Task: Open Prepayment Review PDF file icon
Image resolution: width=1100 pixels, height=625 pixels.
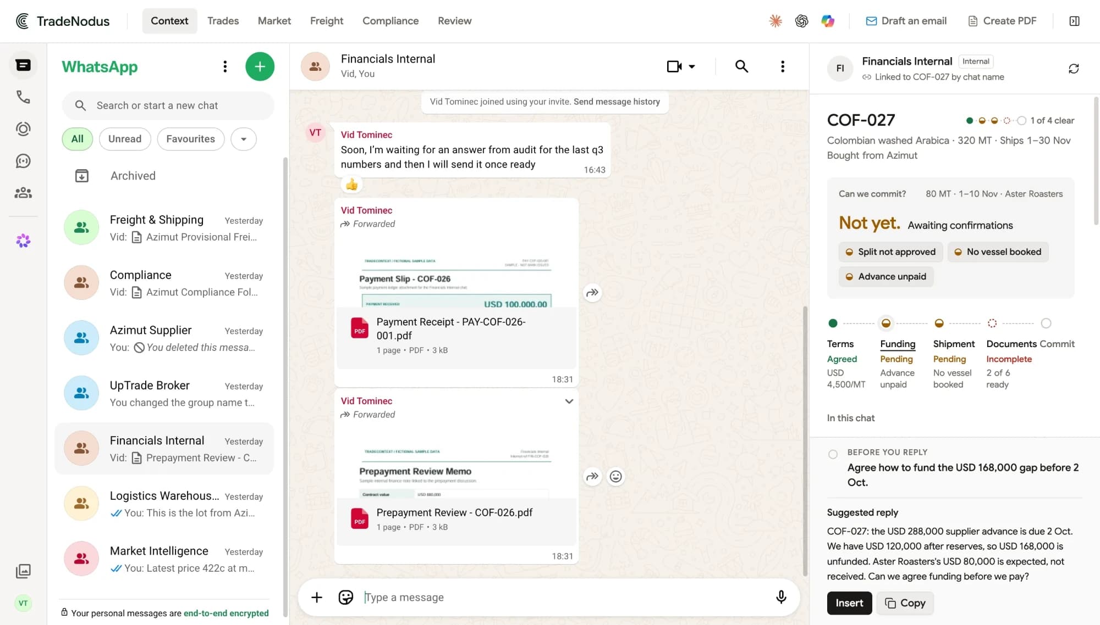Action: pos(360,518)
